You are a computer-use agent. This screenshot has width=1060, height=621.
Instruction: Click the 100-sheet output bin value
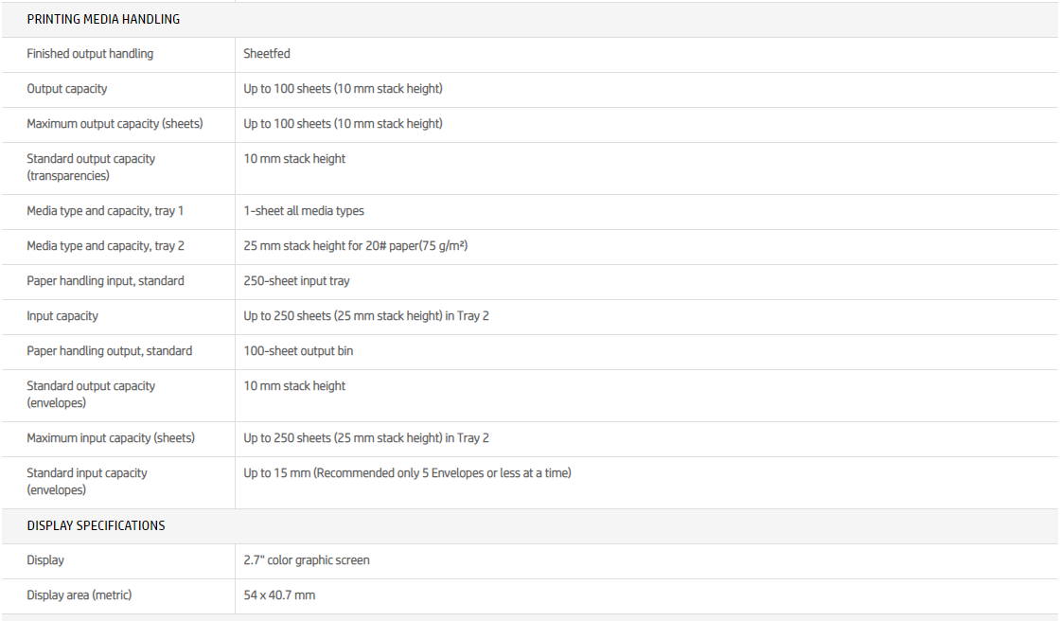coord(298,351)
